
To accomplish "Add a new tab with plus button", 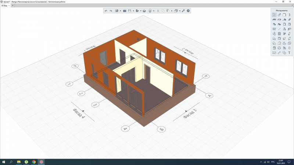I will click(12, 5).
